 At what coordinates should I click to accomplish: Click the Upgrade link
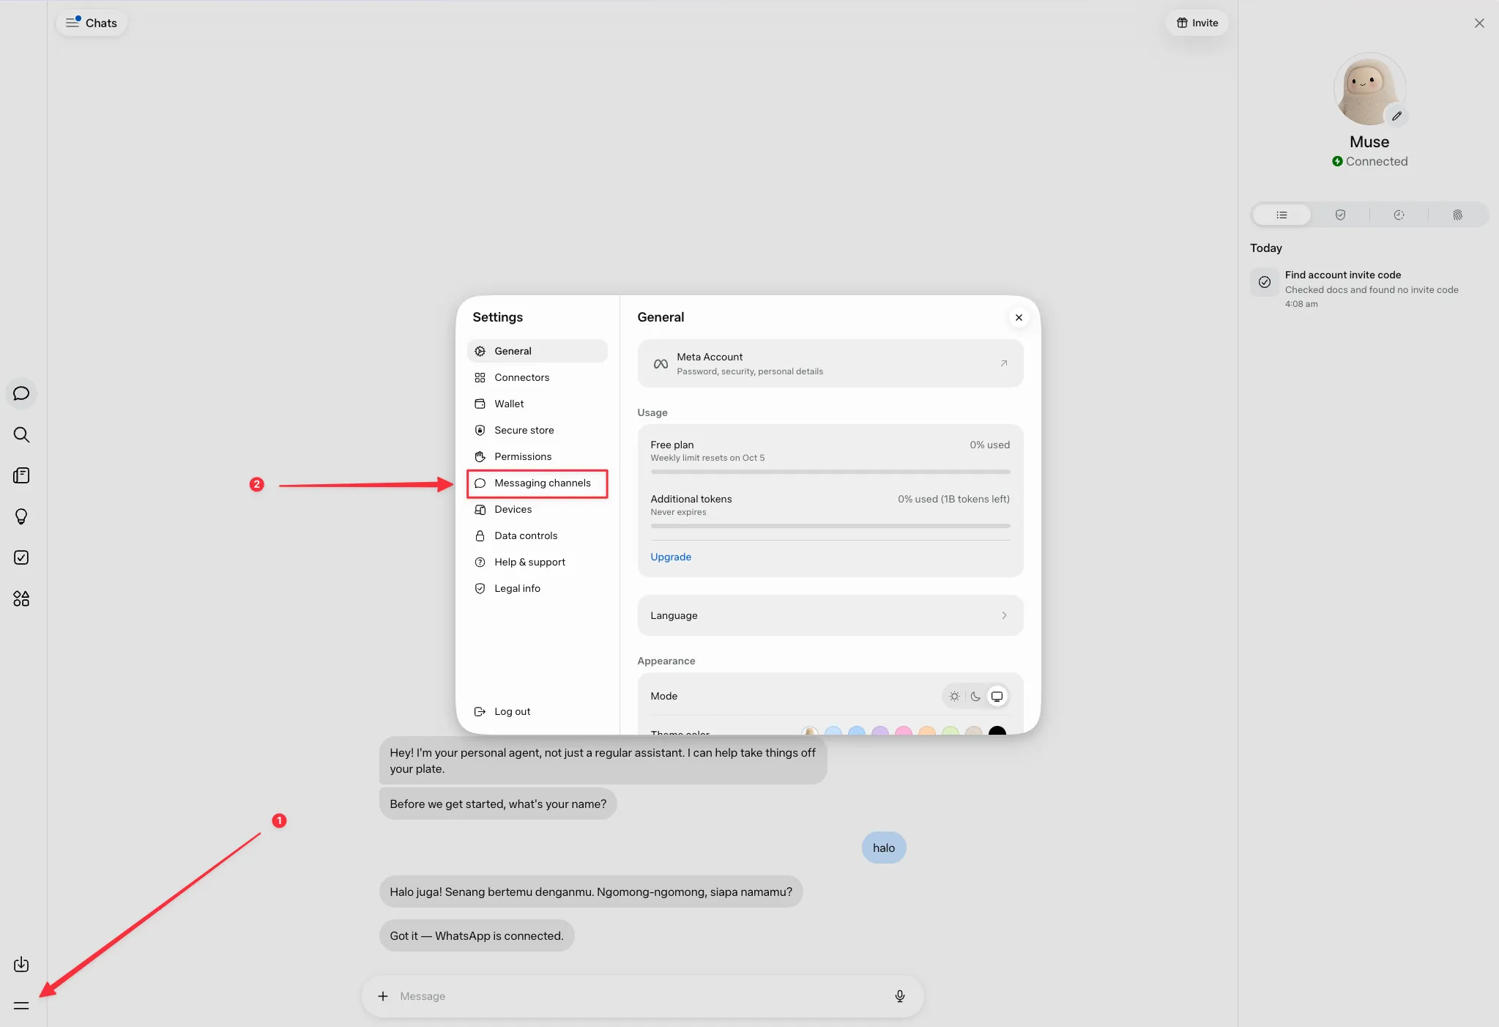pyautogui.click(x=670, y=557)
